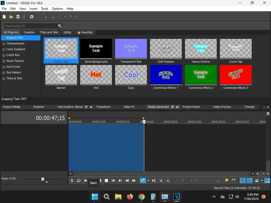Viewport: 271px width, 203px height.
Task: Zoom out timeline with the minus button
Action: coord(263,174)
